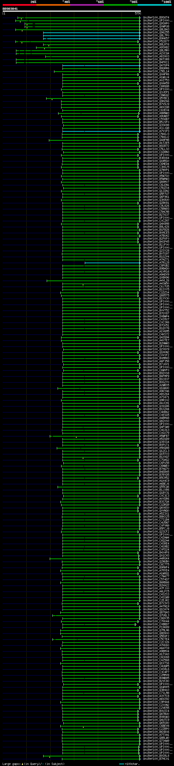Select hit UniRef100_A1VR16
The height and width of the screenshot is (766, 174).
pos(156,271)
